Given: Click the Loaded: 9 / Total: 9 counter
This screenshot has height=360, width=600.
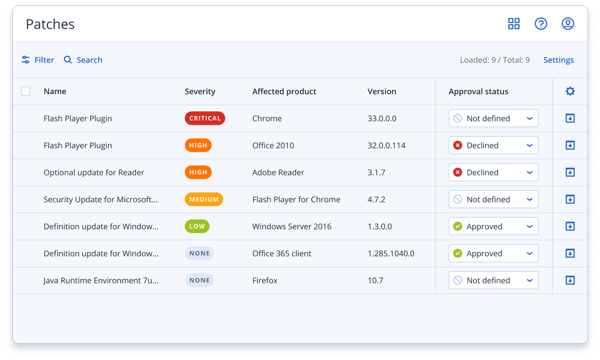Looking at the screenshot, I should tap(495, 60).
